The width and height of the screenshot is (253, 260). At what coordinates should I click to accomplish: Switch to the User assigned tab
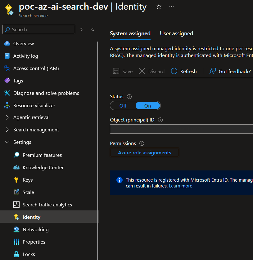click(x=176, y=33)
